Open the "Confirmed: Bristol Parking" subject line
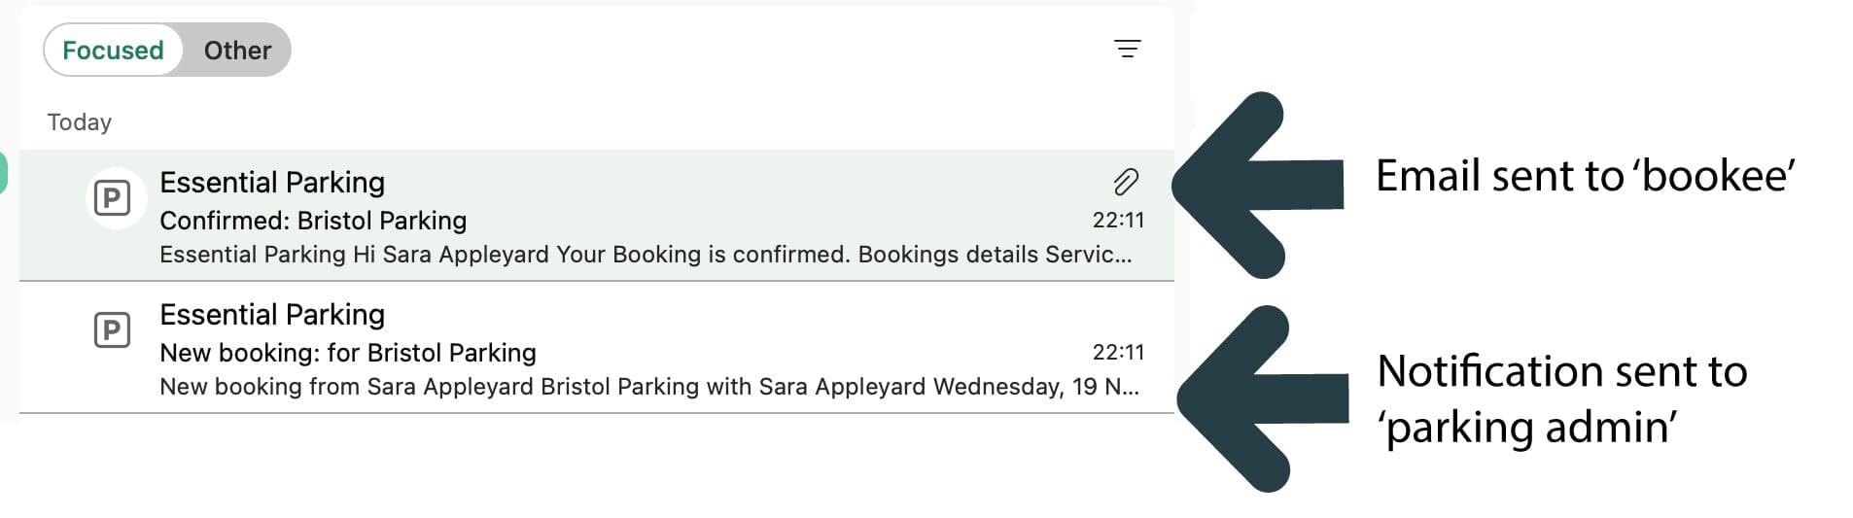1853x518 pixels. click(x=313, y=221)
